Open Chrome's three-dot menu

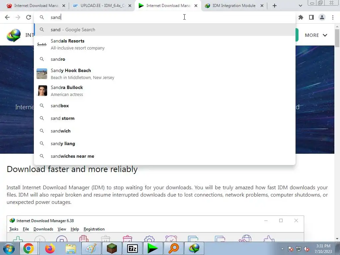coord(333,17)
